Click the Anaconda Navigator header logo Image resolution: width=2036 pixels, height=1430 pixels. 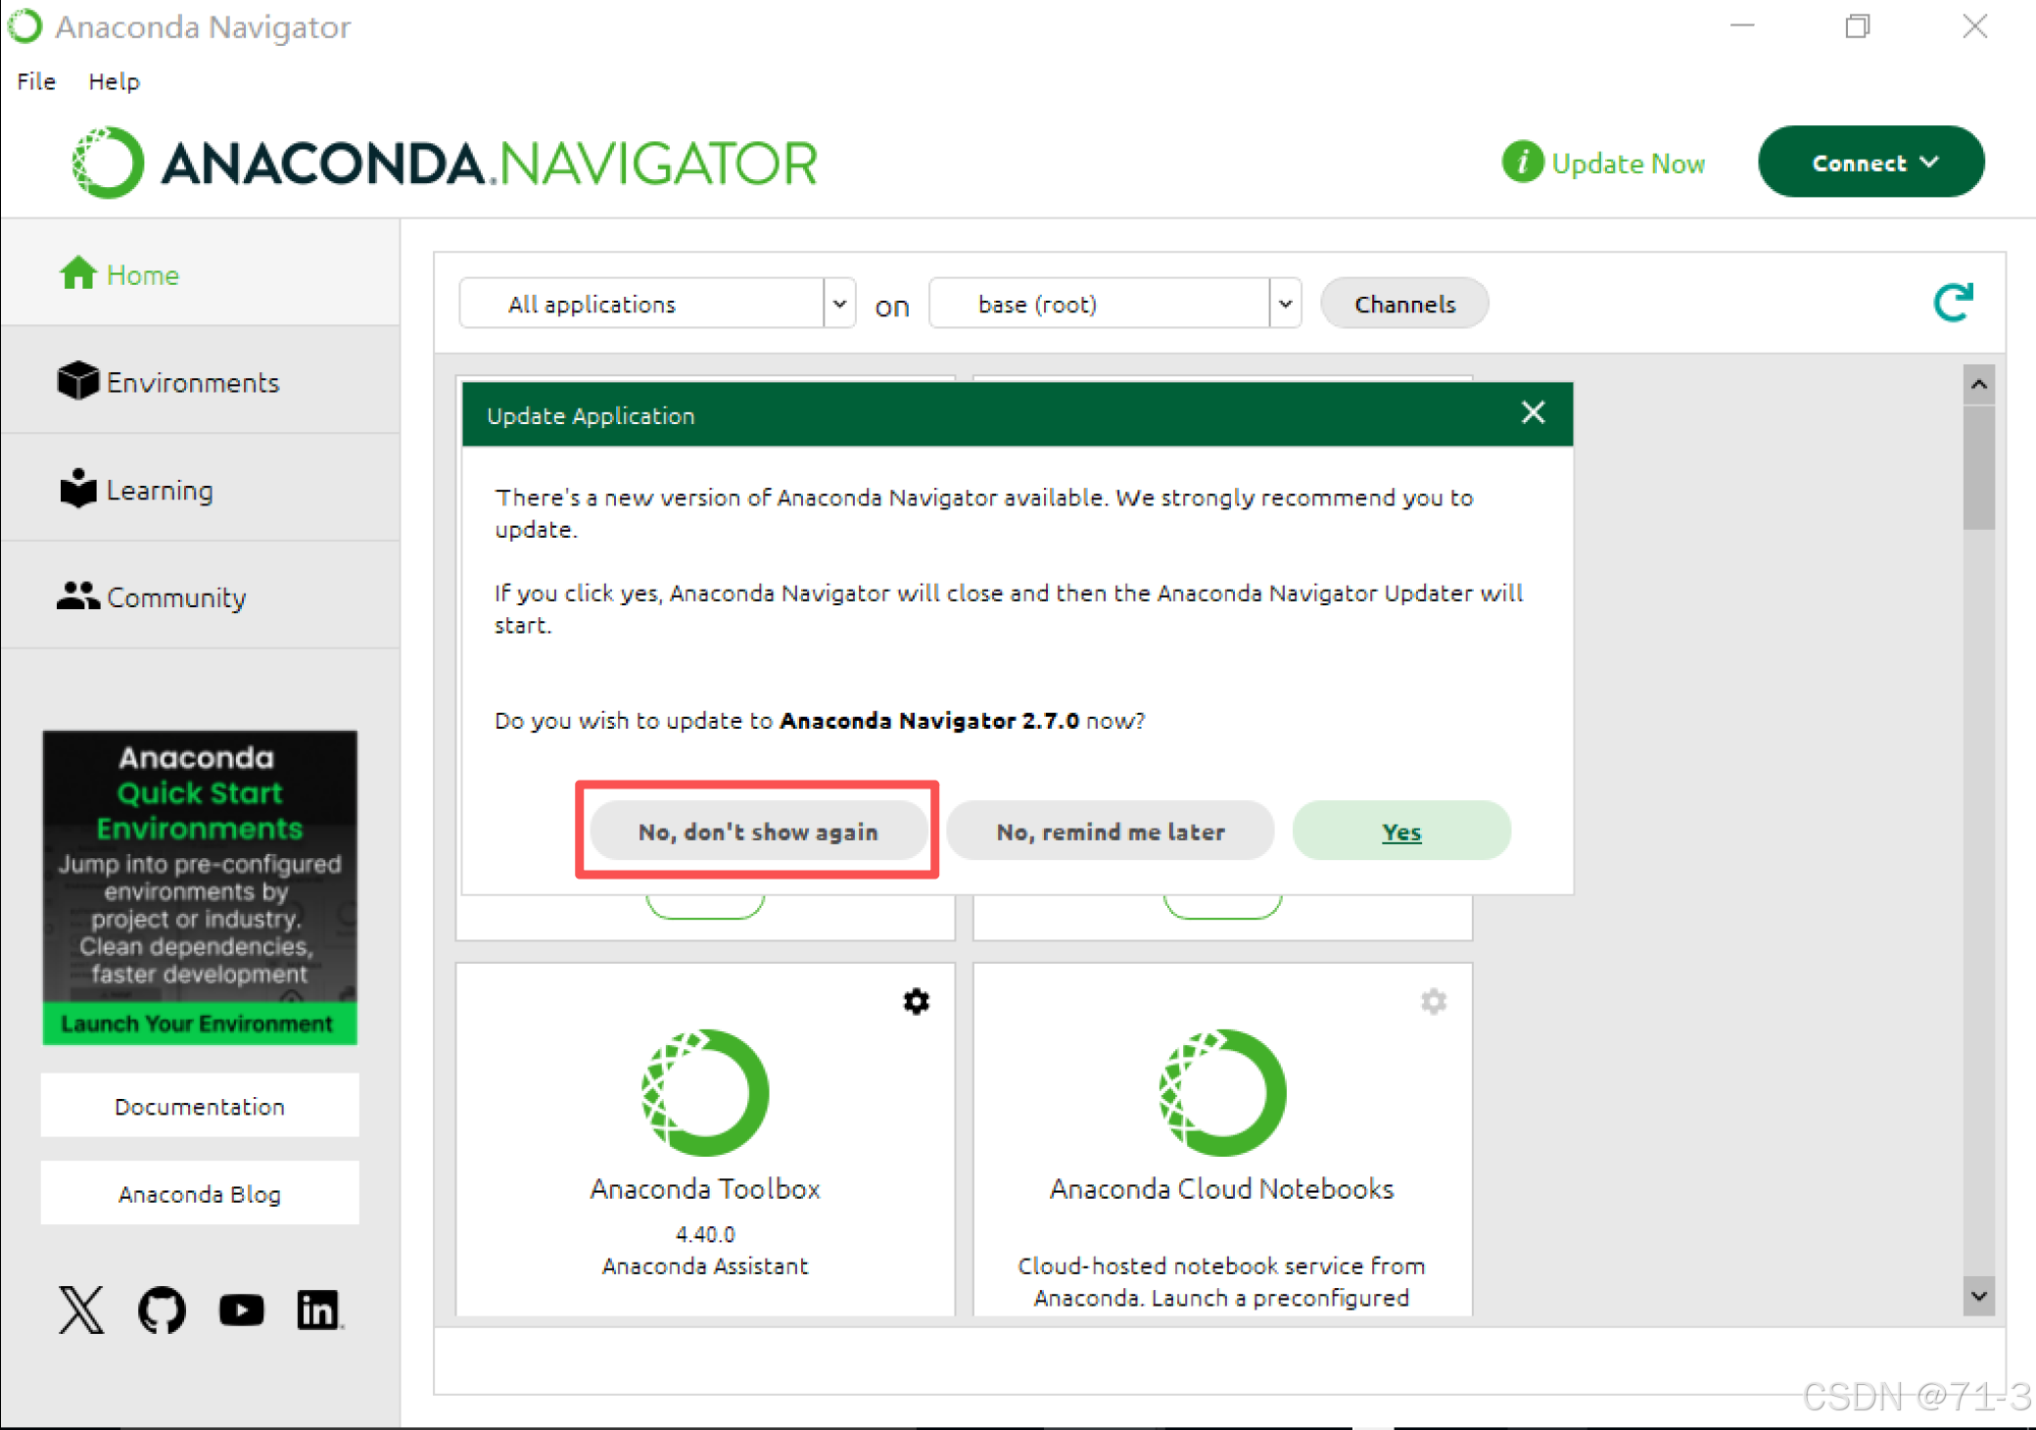pos(445,163)
